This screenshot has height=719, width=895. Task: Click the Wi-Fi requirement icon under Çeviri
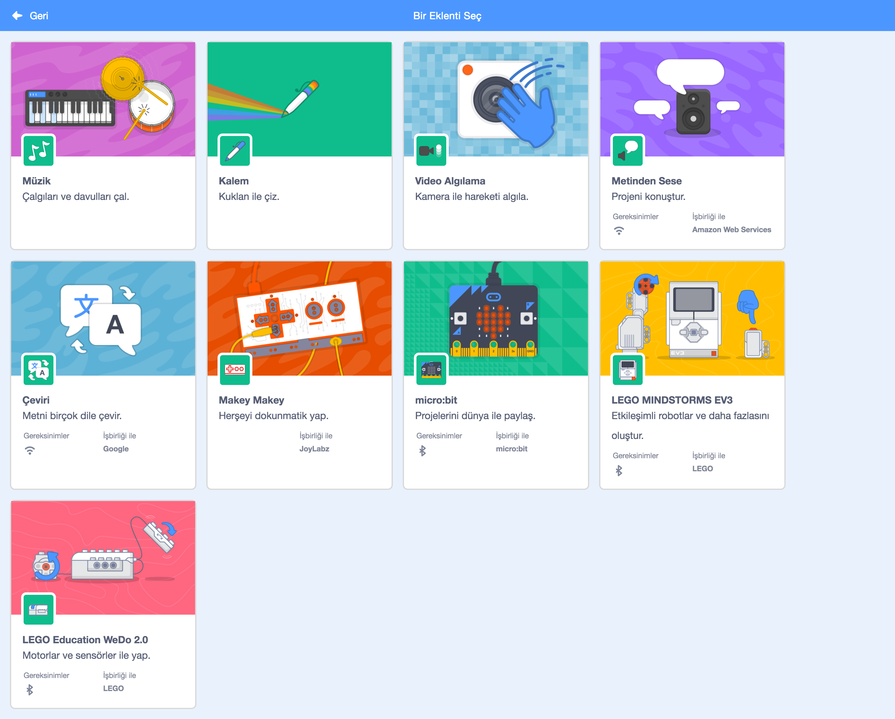(x=30, y=450)
